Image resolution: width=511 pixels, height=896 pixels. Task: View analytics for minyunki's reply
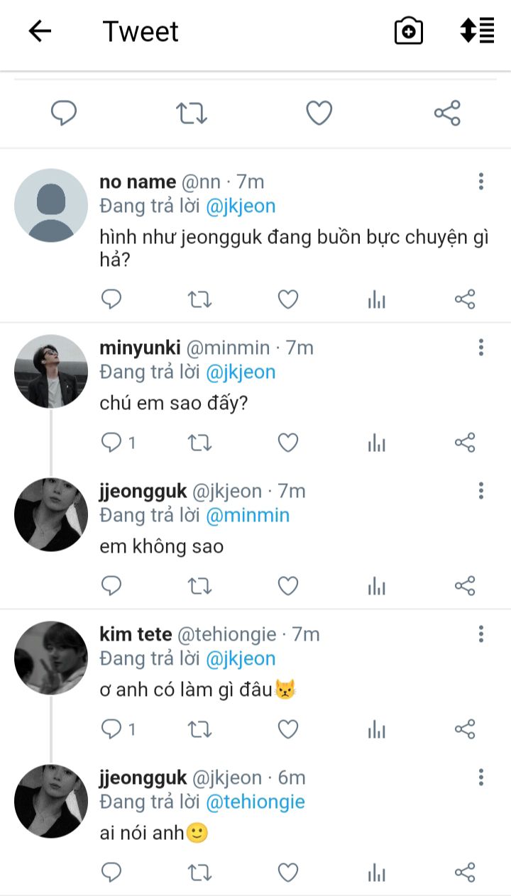point(377,444)
